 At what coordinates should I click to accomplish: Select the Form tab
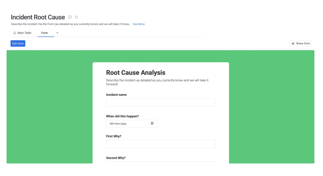(44, 33)
